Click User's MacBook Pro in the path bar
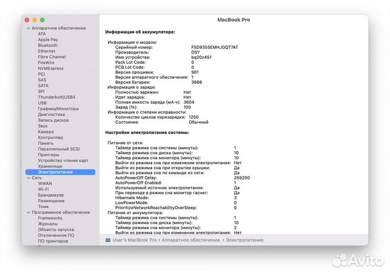390x274 pixels. click(x=134, y=239)
